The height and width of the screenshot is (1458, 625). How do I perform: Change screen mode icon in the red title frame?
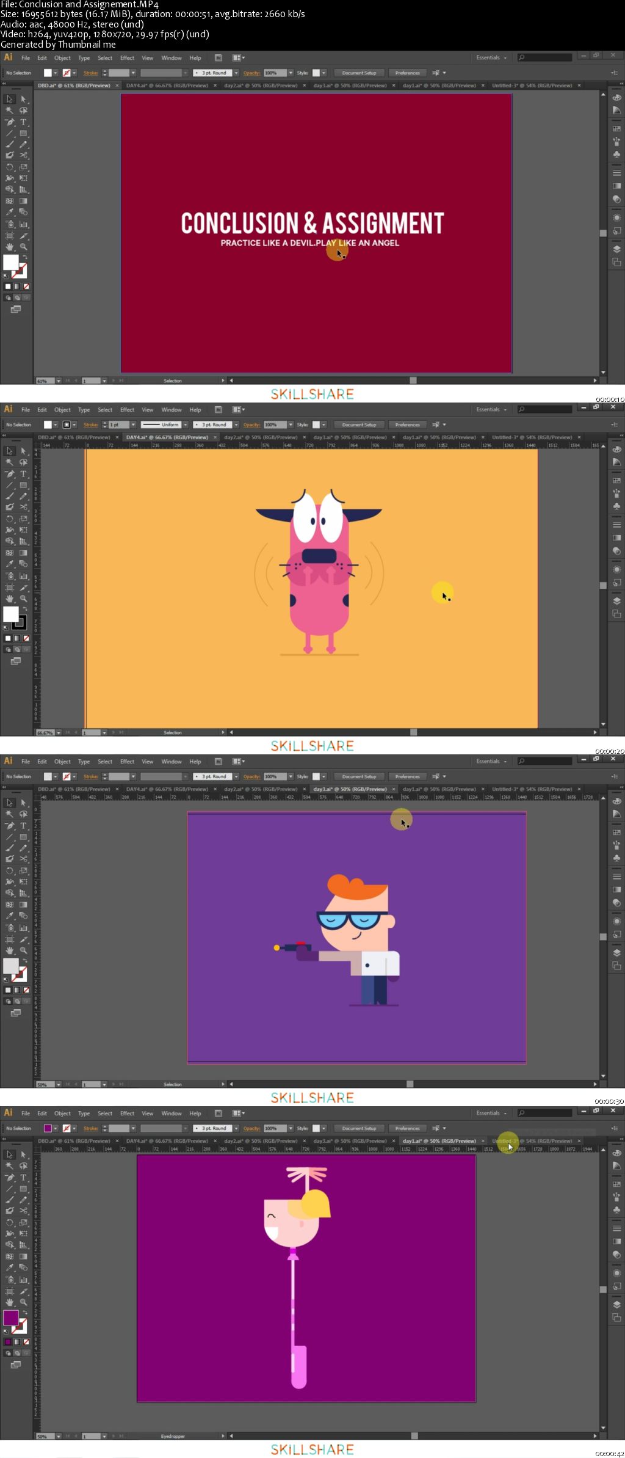pos(16,309)
